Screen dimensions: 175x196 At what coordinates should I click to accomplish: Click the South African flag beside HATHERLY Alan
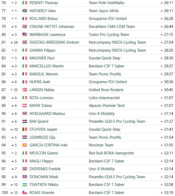25,11
